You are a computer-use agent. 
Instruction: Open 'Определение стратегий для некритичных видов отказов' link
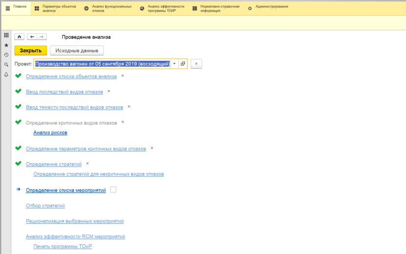(x=99, y=174)
